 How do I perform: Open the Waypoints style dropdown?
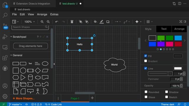[x=127, y=22]
